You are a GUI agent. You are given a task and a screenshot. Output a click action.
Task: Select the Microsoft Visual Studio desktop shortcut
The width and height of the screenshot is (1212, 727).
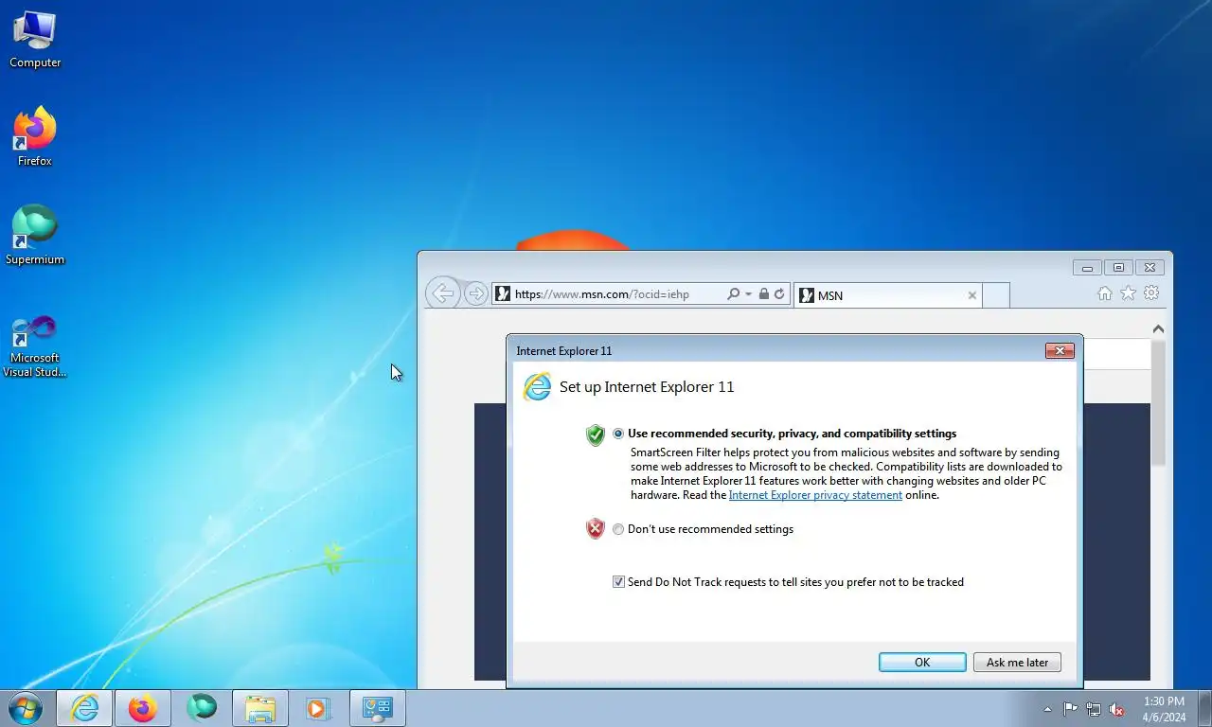tap(35, 346)
